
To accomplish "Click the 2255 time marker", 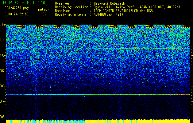I will pyautogui.click(x=95, y=26).
